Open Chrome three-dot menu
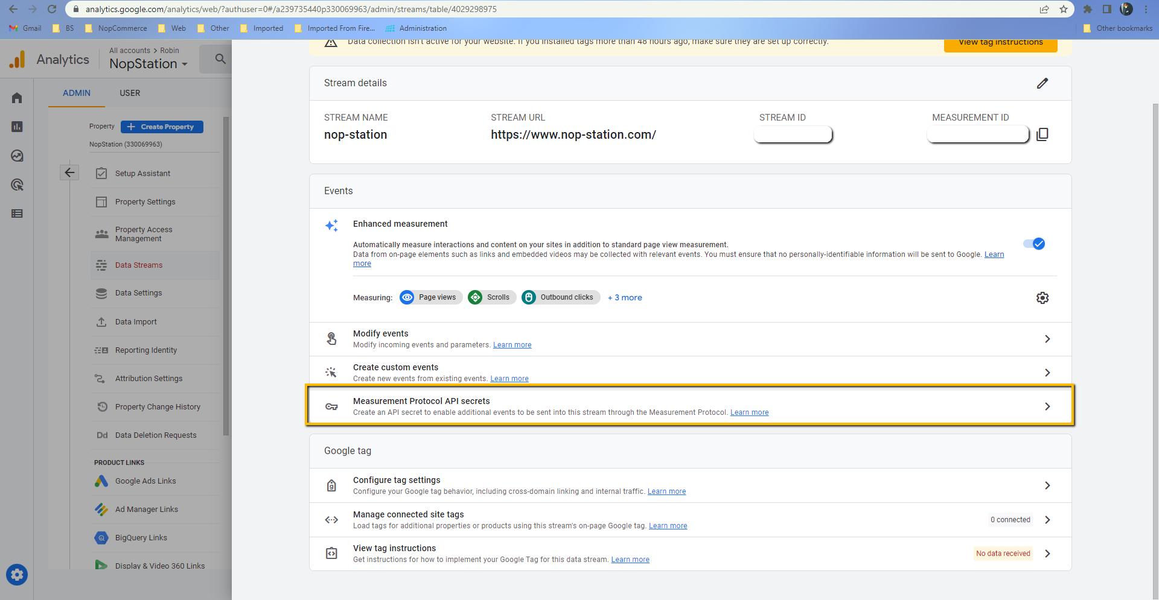1159x600 pixels. [1146, 9]
